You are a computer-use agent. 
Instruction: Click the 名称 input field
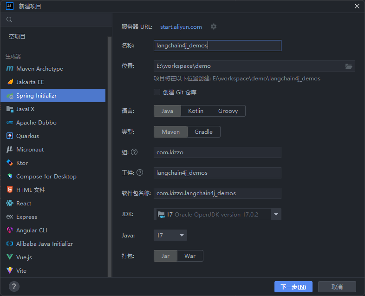click(217, 46)
